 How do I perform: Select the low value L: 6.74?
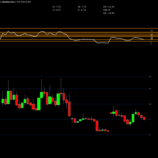pyautogui.click(x=82, y=10)
